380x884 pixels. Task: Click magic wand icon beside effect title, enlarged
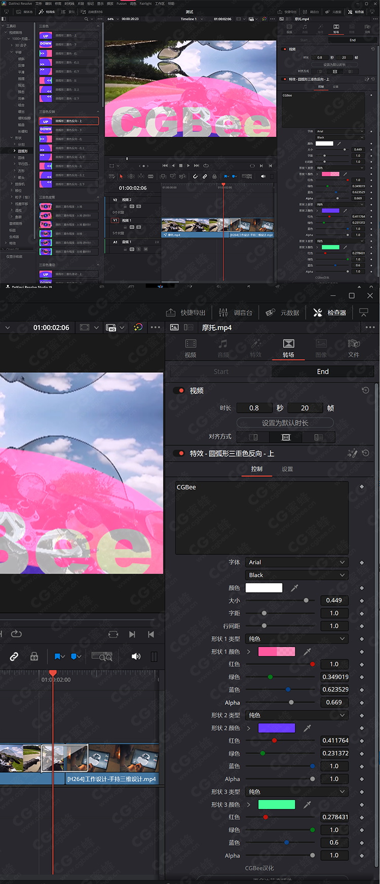point(352,453)
